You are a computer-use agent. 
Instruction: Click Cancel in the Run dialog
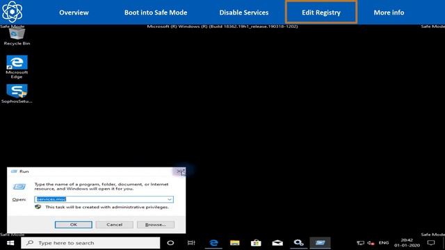114,224
